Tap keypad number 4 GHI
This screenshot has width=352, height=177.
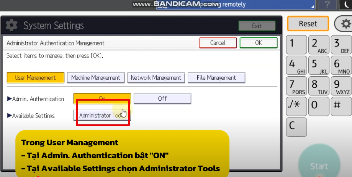pos(296,65)
